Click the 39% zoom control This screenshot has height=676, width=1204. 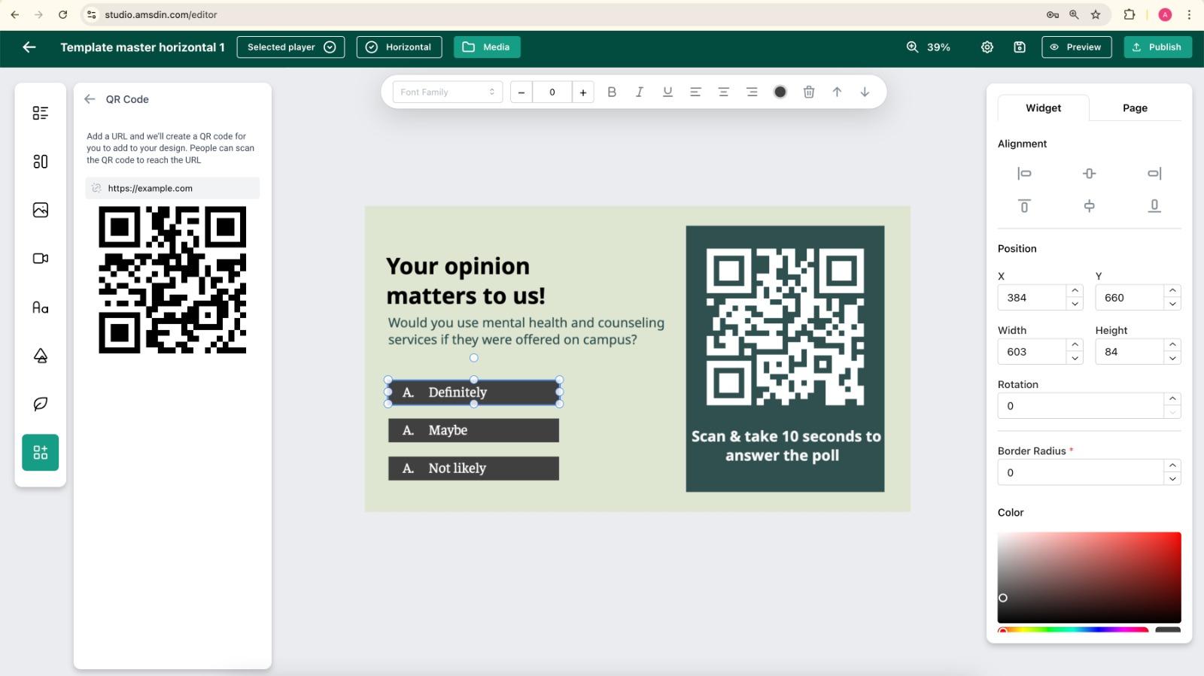(x=928, y=47)
